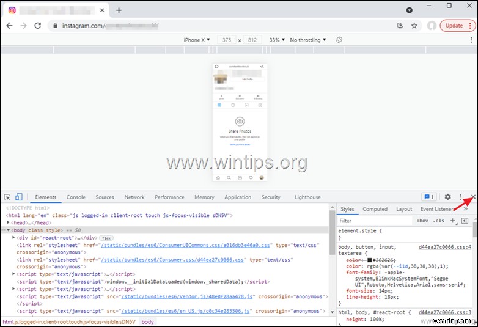Viewport: 478px width, 327px height.
Task: Open the Security tab
Action: point(271,197)
